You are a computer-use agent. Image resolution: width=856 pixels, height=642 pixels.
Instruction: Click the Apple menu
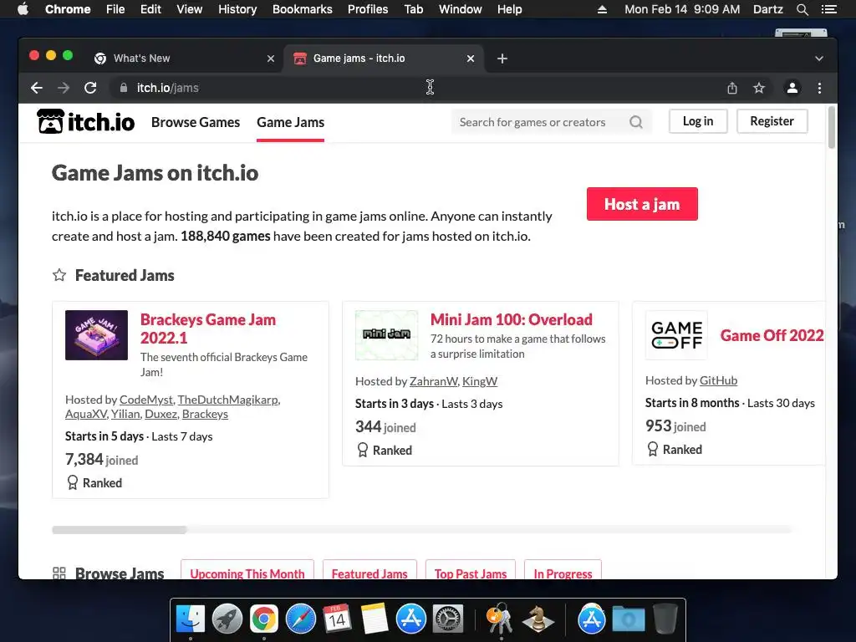(x=23, y=9)
